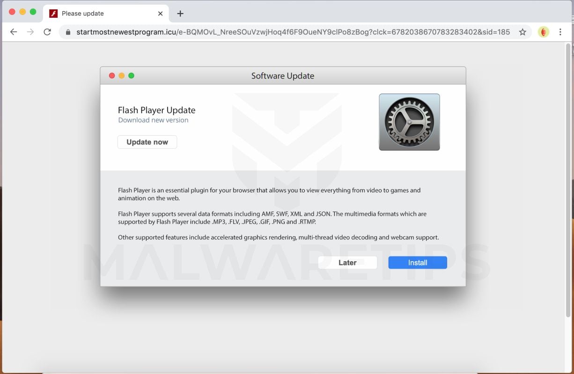
Task: Click the lock icon in address bar
Action: point(68,32)
